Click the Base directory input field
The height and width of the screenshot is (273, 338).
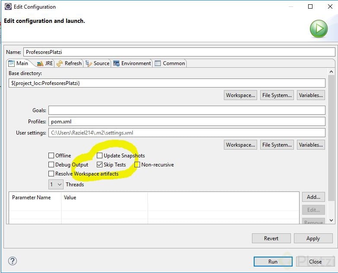coord(167,83)
